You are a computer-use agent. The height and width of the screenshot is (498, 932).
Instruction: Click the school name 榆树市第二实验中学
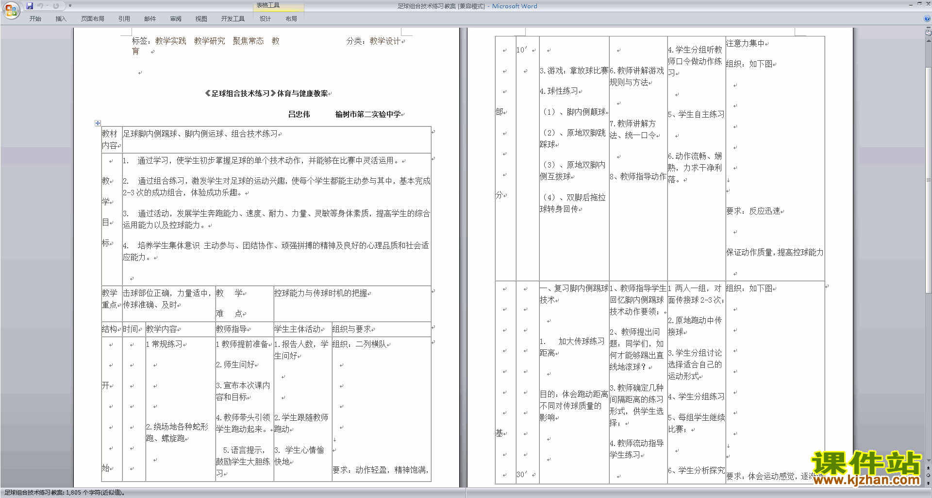pos(368,114)
